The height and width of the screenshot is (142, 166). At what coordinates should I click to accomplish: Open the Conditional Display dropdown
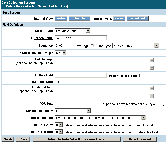tap(73, 111)
